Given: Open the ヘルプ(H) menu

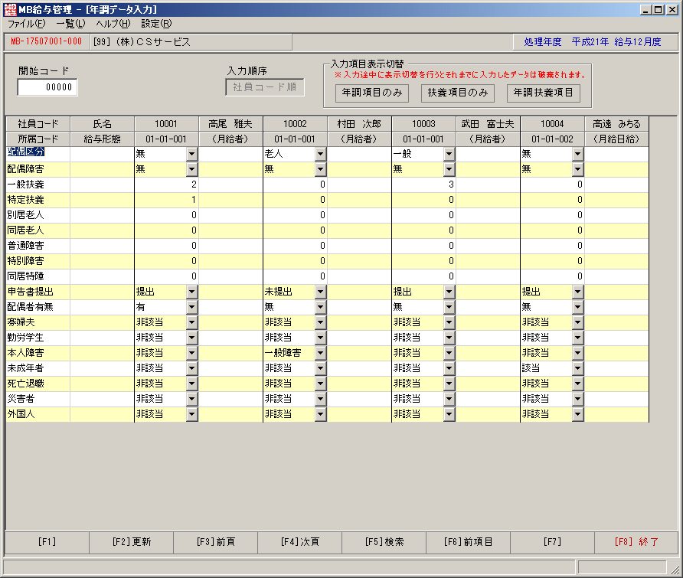Looking at the screenshot, I should coord(113,24).
